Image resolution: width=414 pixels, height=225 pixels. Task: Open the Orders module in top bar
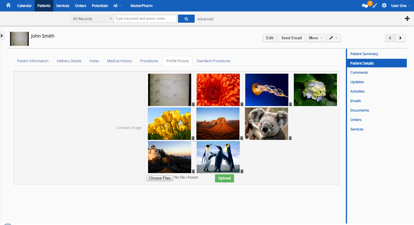(80, 6)
